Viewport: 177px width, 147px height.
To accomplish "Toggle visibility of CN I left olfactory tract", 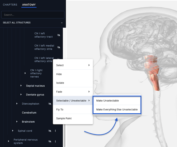I will point(59,35).
